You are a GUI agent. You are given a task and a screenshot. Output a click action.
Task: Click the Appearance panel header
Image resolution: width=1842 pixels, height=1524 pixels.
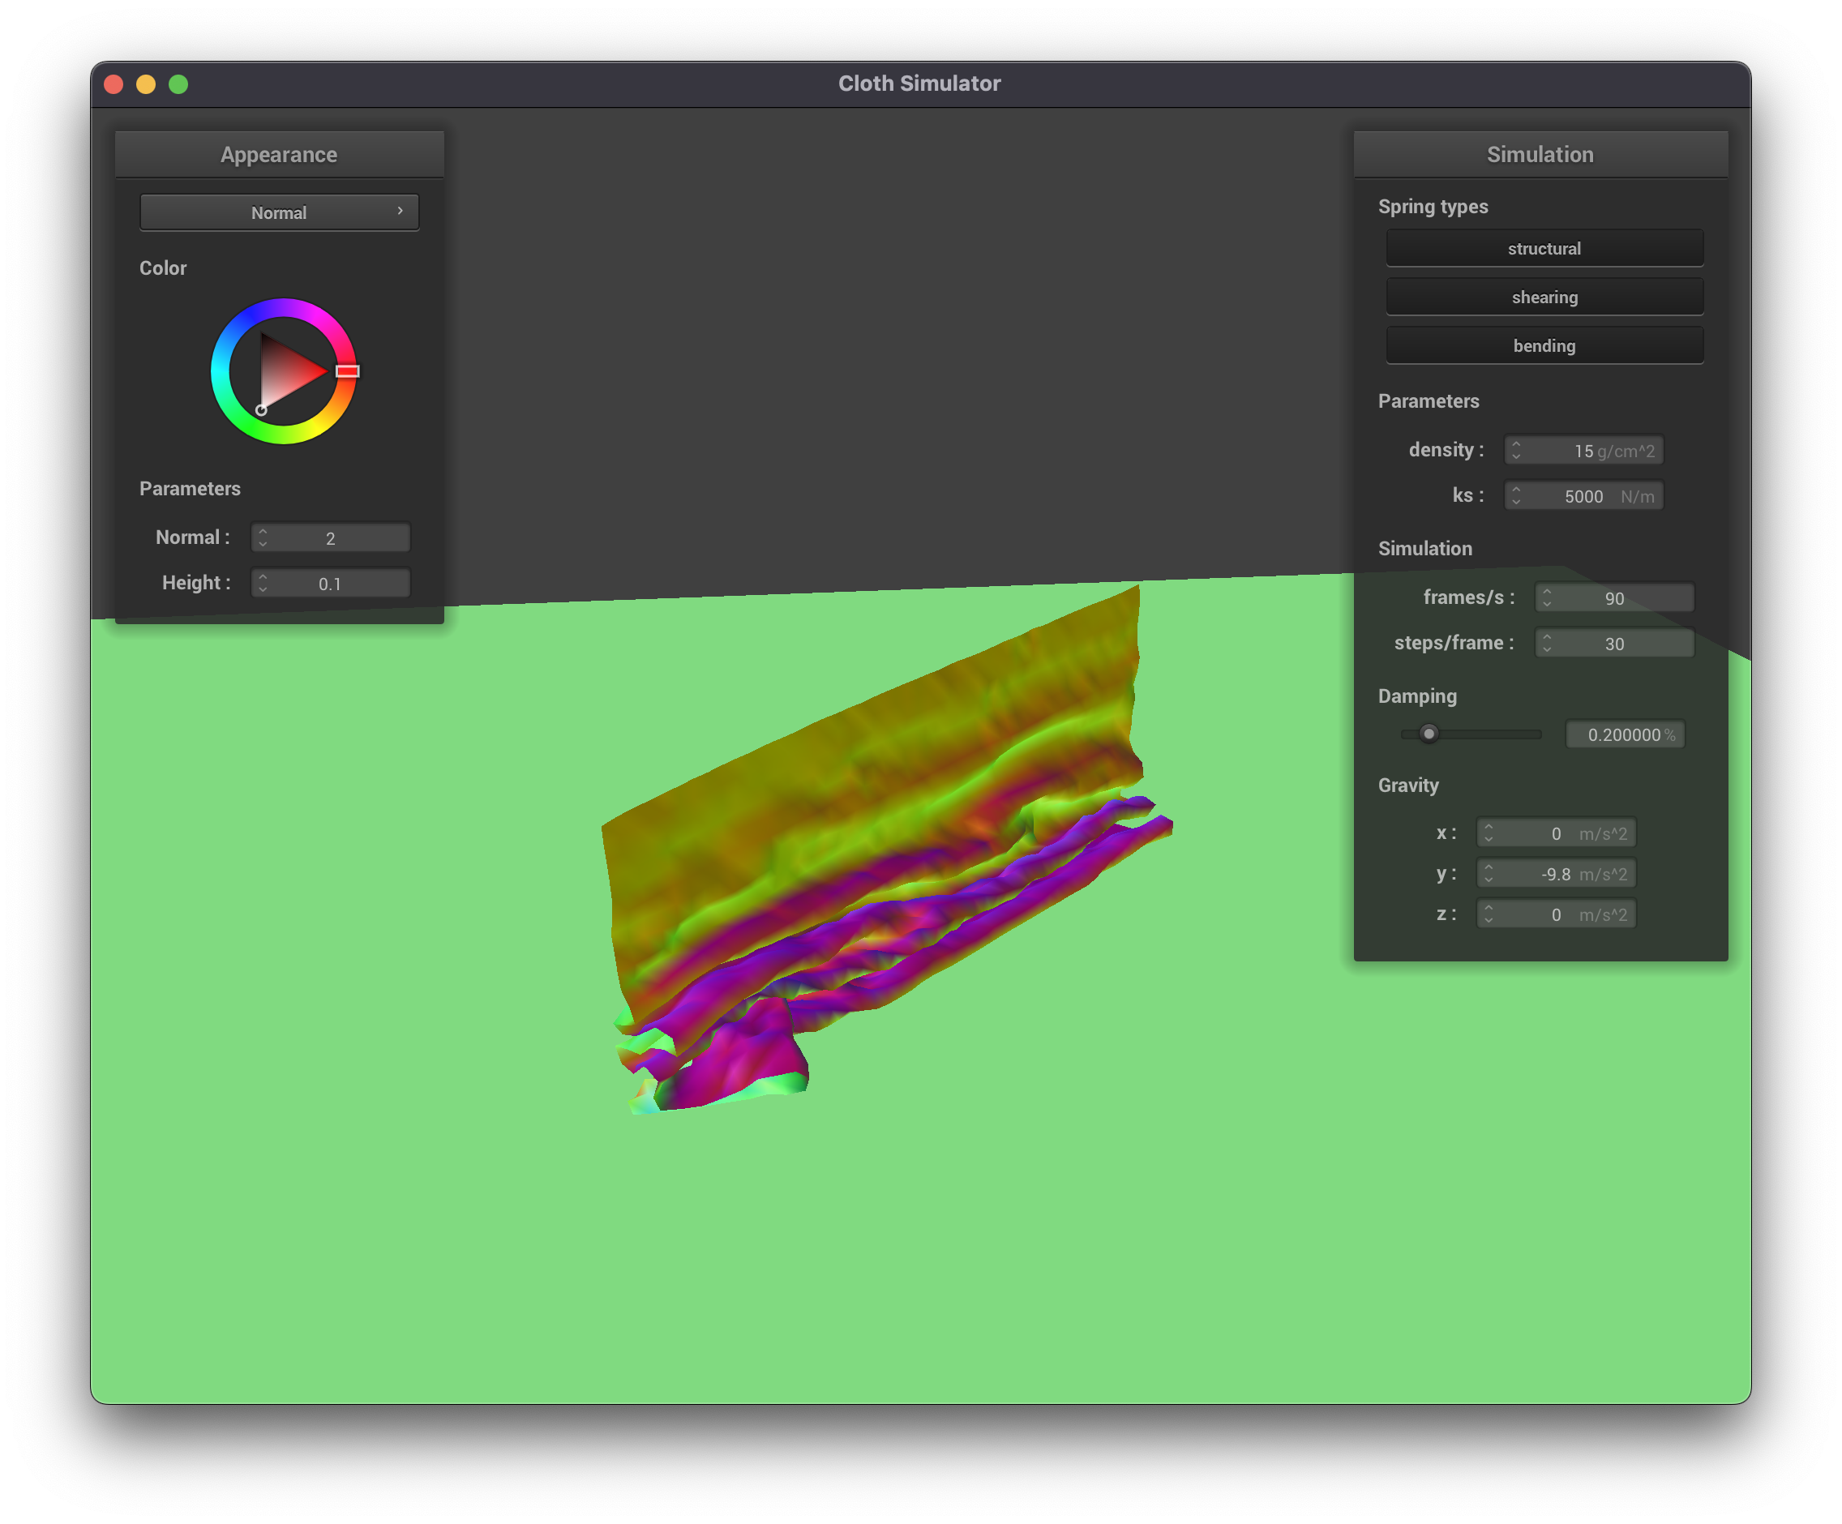click(x=279, y=154)
